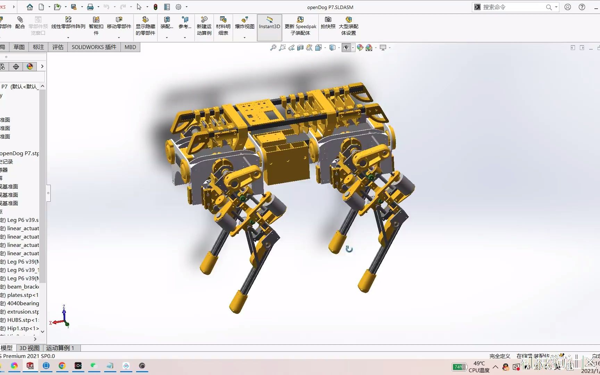Open Save options dropdown arrow
Screen dimensions: 600x375
tap(82, 7)
